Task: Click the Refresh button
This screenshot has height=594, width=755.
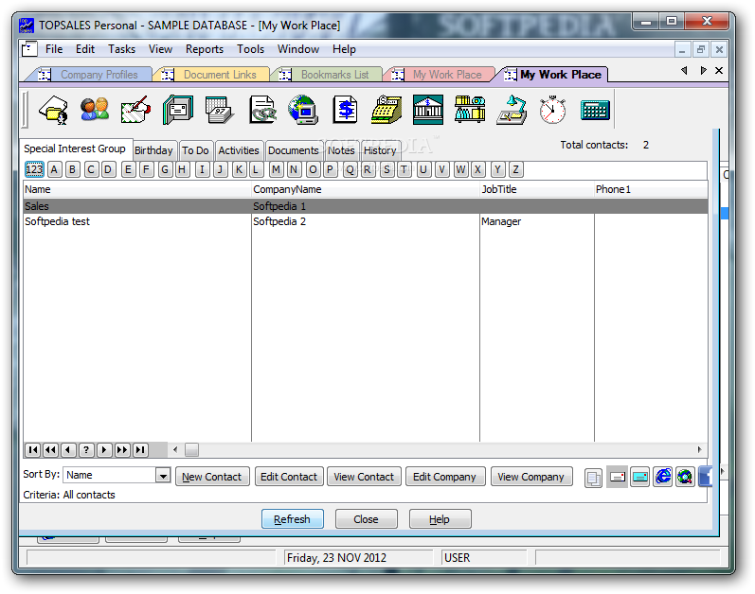Action: 293,519
